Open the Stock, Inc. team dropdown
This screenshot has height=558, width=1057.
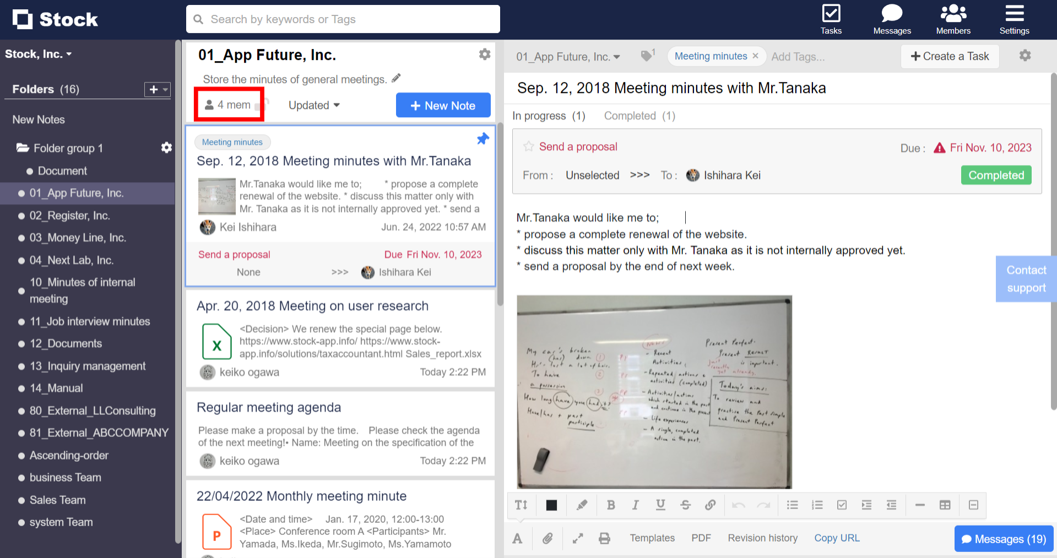point(38,54)
